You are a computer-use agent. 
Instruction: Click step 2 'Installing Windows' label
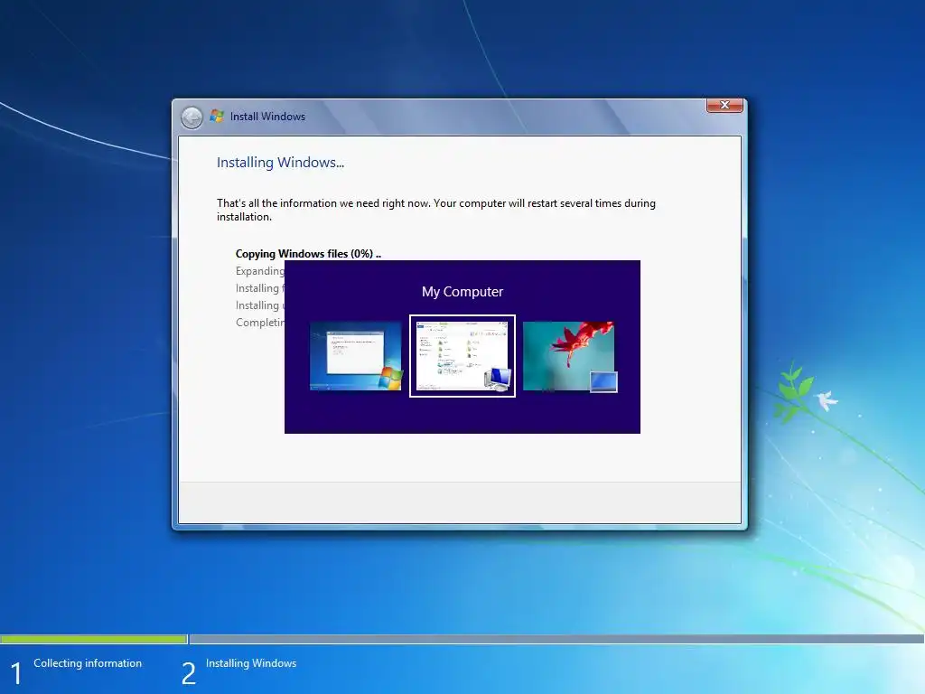pos(251,663)
